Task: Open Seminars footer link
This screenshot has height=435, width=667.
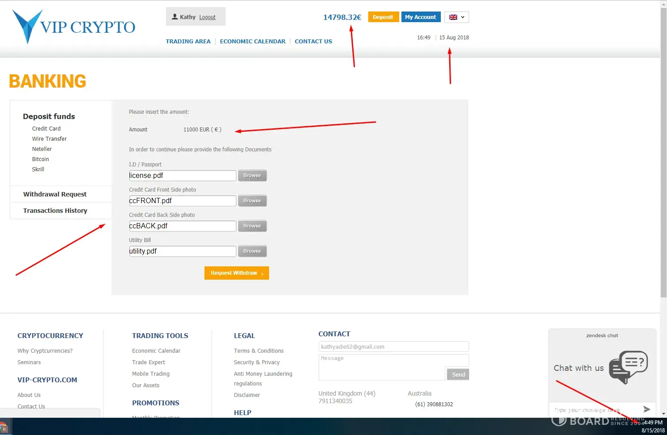Action: coord(29,362)
